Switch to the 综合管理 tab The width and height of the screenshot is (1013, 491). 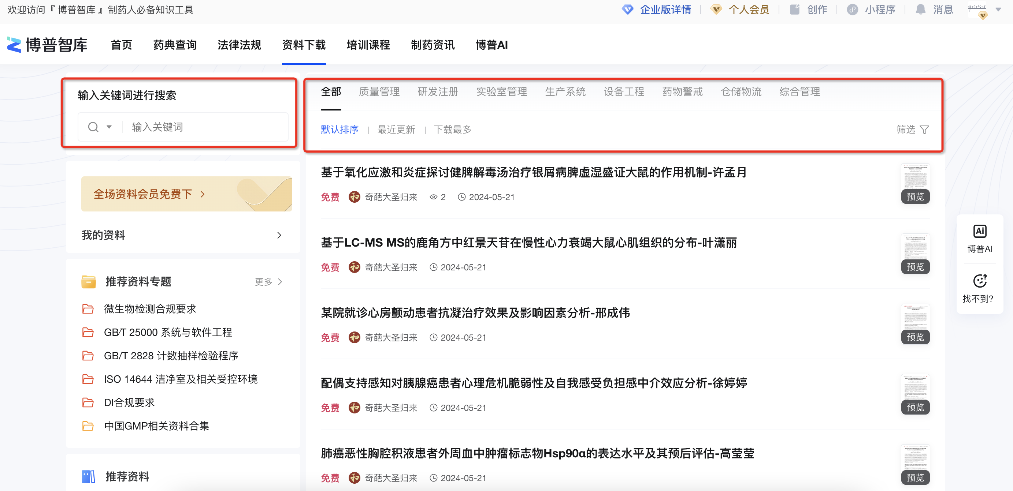click(x=799, y=92)
